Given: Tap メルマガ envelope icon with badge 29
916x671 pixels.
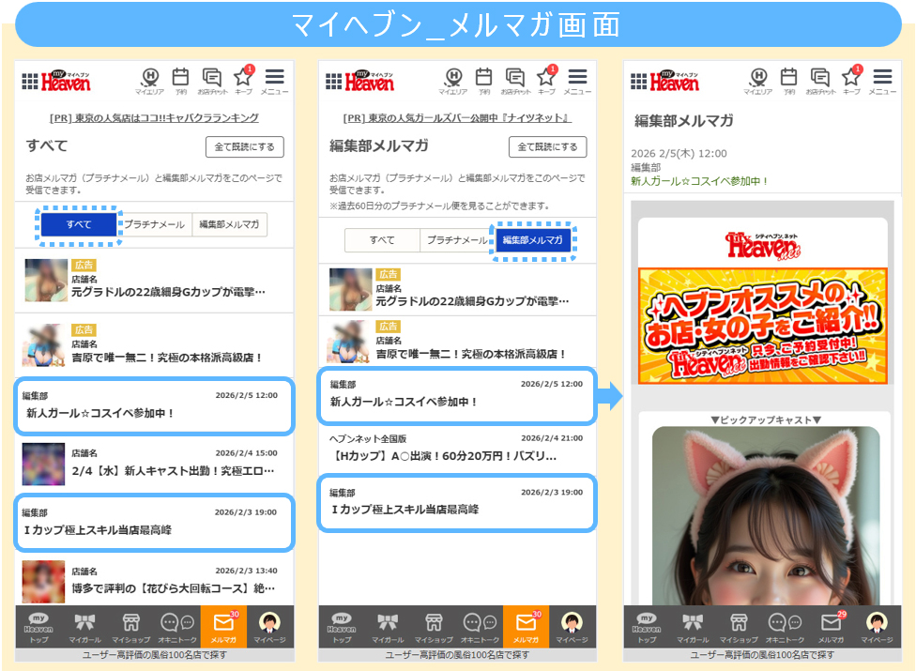Looking at the screenshot, I should 830,626.
